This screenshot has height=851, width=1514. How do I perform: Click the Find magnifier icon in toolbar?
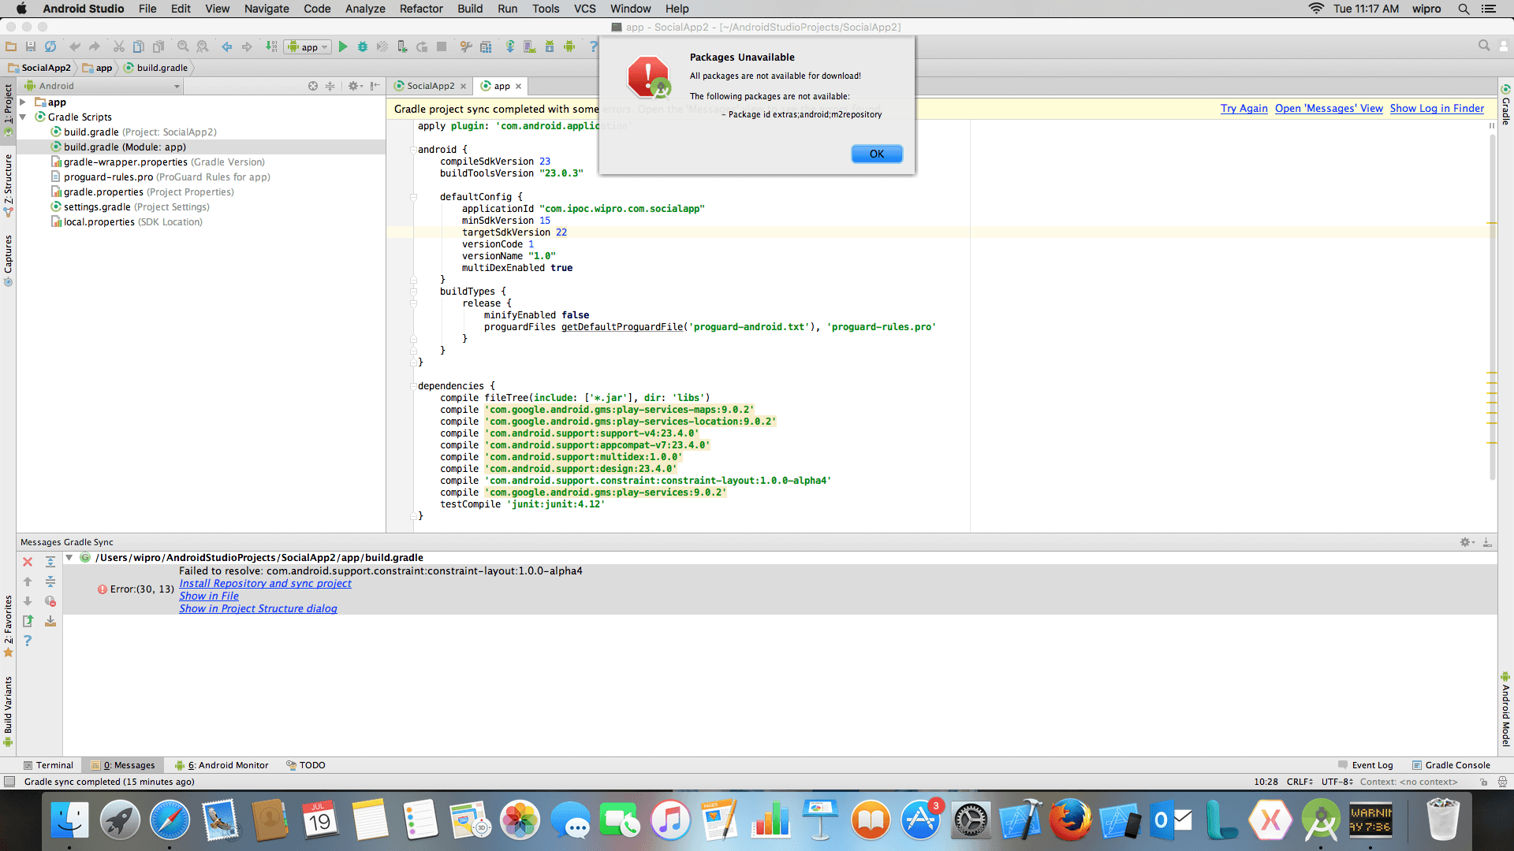(x=183, y=47)
